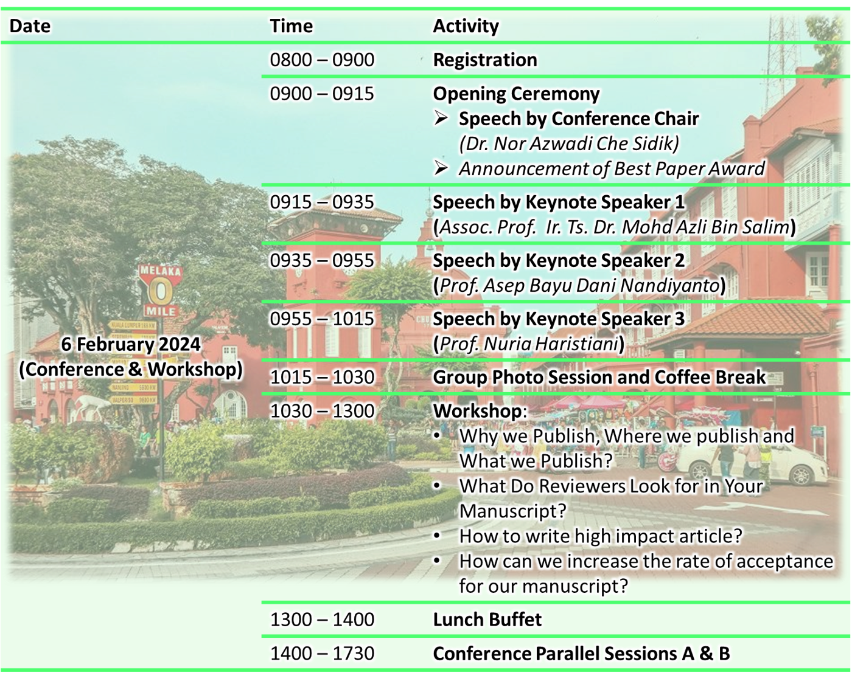Click the Time column header
The image size is (852, 684).
(291, 26)
